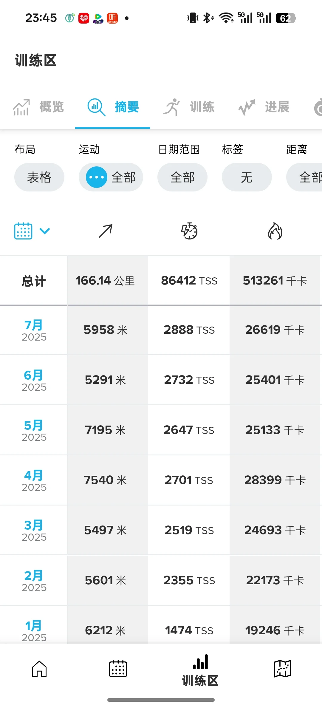Open the calendar icon in bottom bar
Image resolution: width=322 pixels, height=708 pixels.
point(118,669)
